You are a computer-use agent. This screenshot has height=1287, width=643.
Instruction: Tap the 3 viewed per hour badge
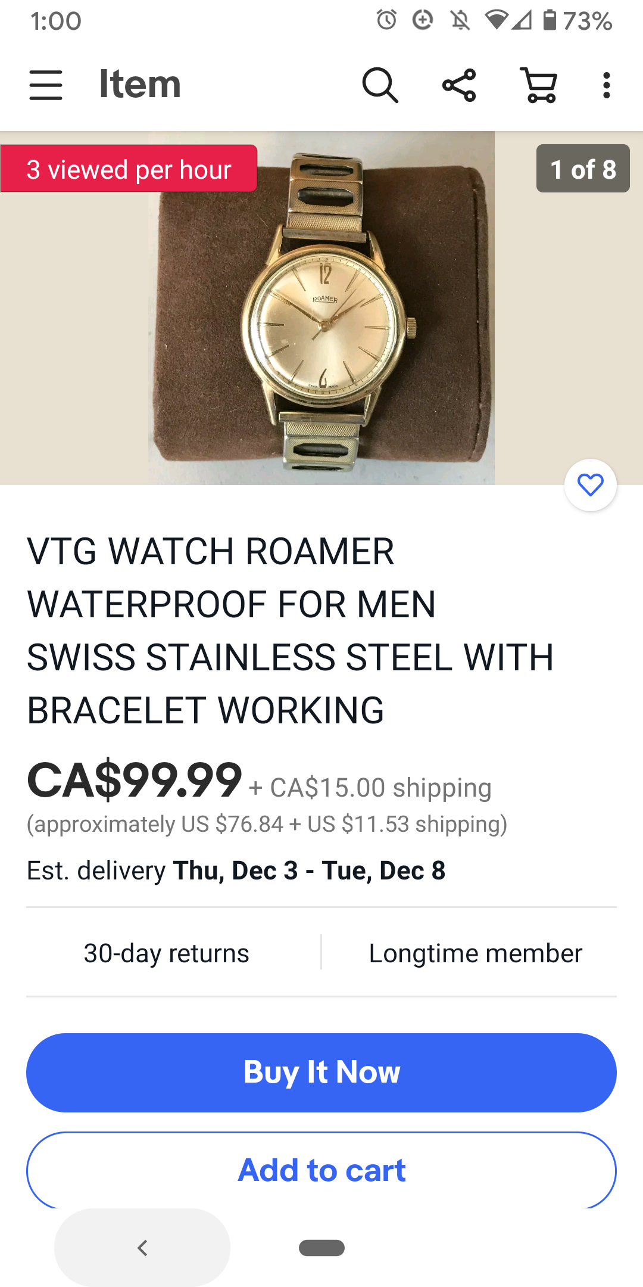click(129, 169)
